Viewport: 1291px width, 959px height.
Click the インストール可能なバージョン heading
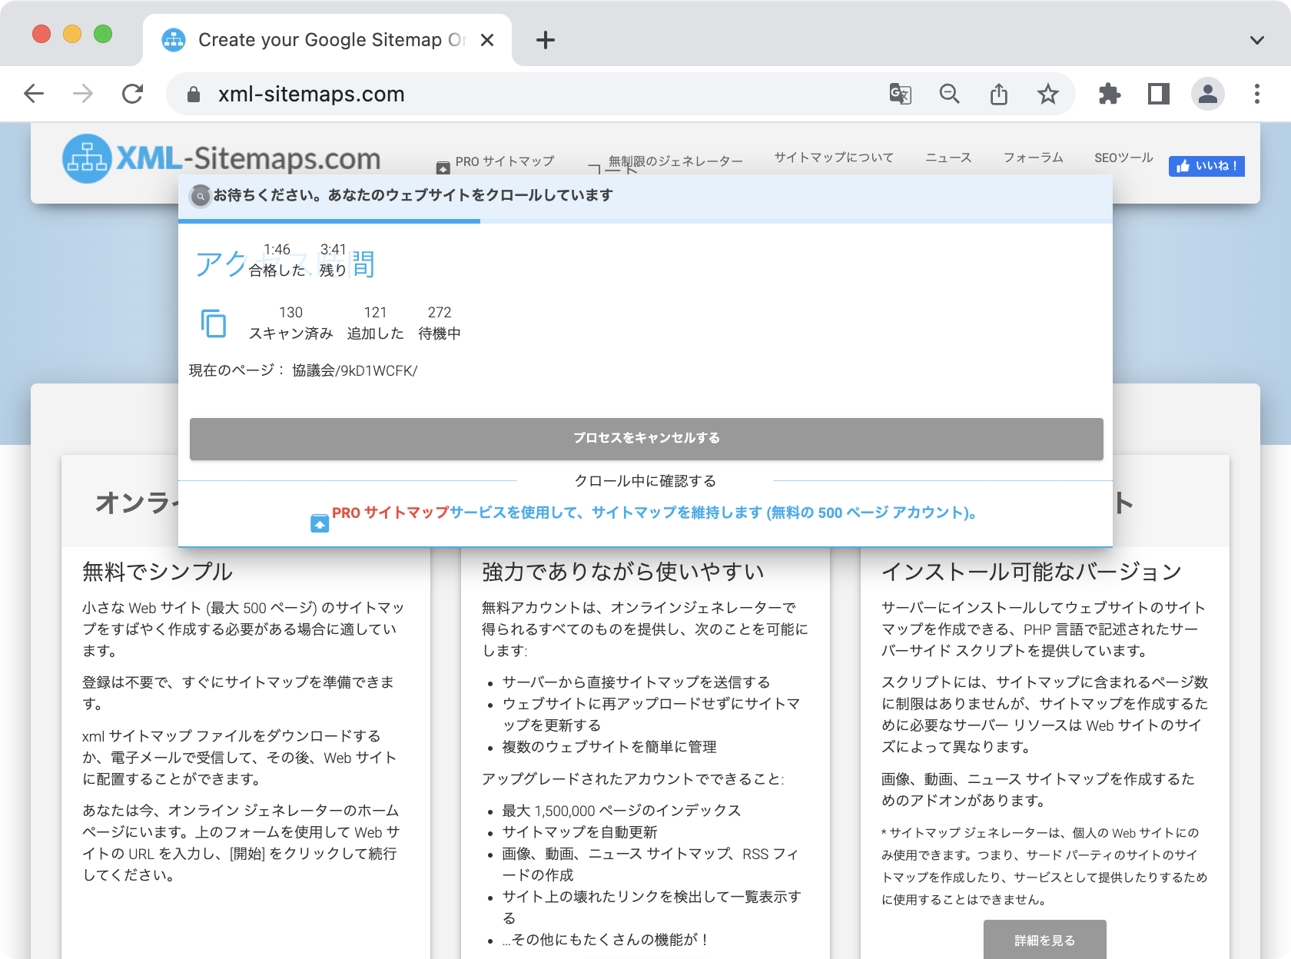click(1031, 572)
